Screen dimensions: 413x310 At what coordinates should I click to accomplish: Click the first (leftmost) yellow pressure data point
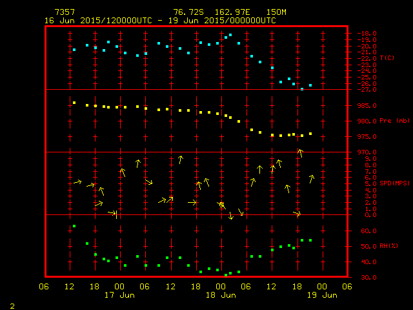pyautogui.click(x=74, y=103)
